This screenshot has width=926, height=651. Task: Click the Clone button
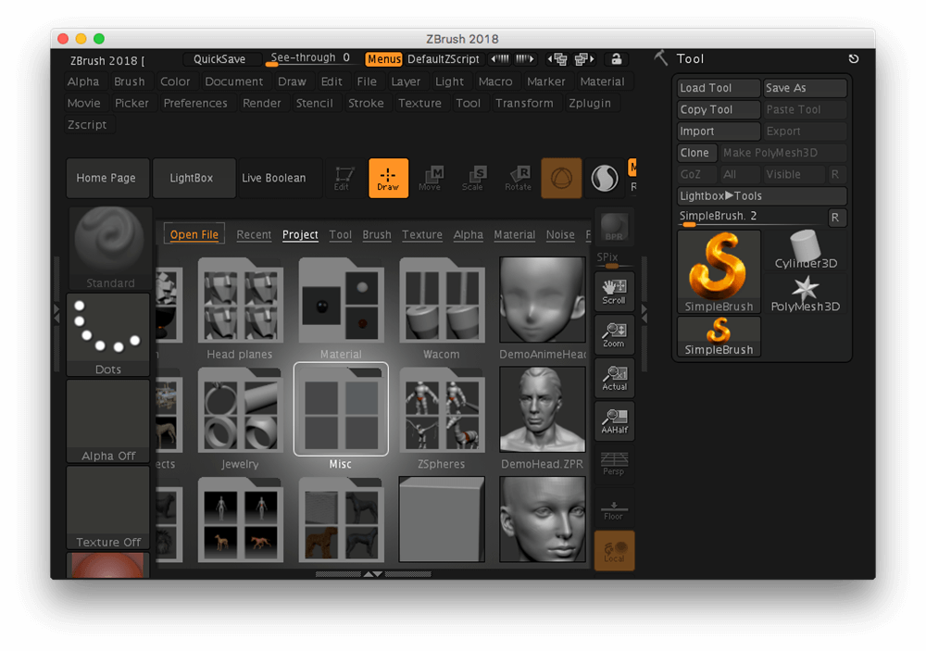pyautogui.click(x=697, y=153)
